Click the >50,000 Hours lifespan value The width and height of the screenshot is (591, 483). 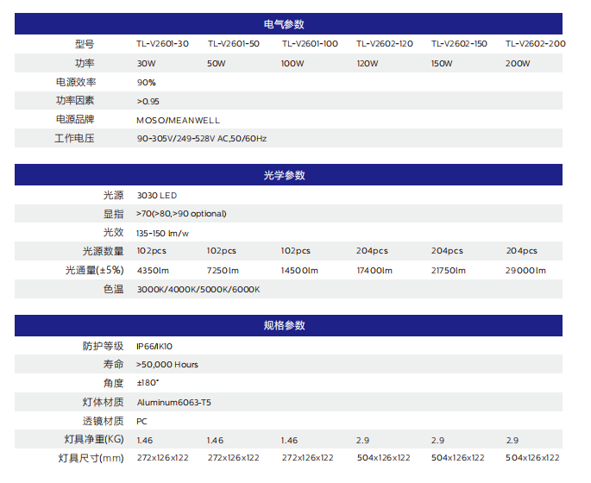[167, 365]
